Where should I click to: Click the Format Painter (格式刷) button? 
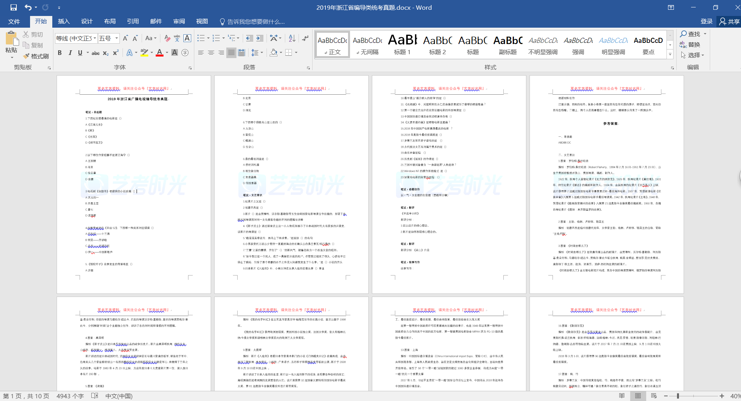[36, 56]
